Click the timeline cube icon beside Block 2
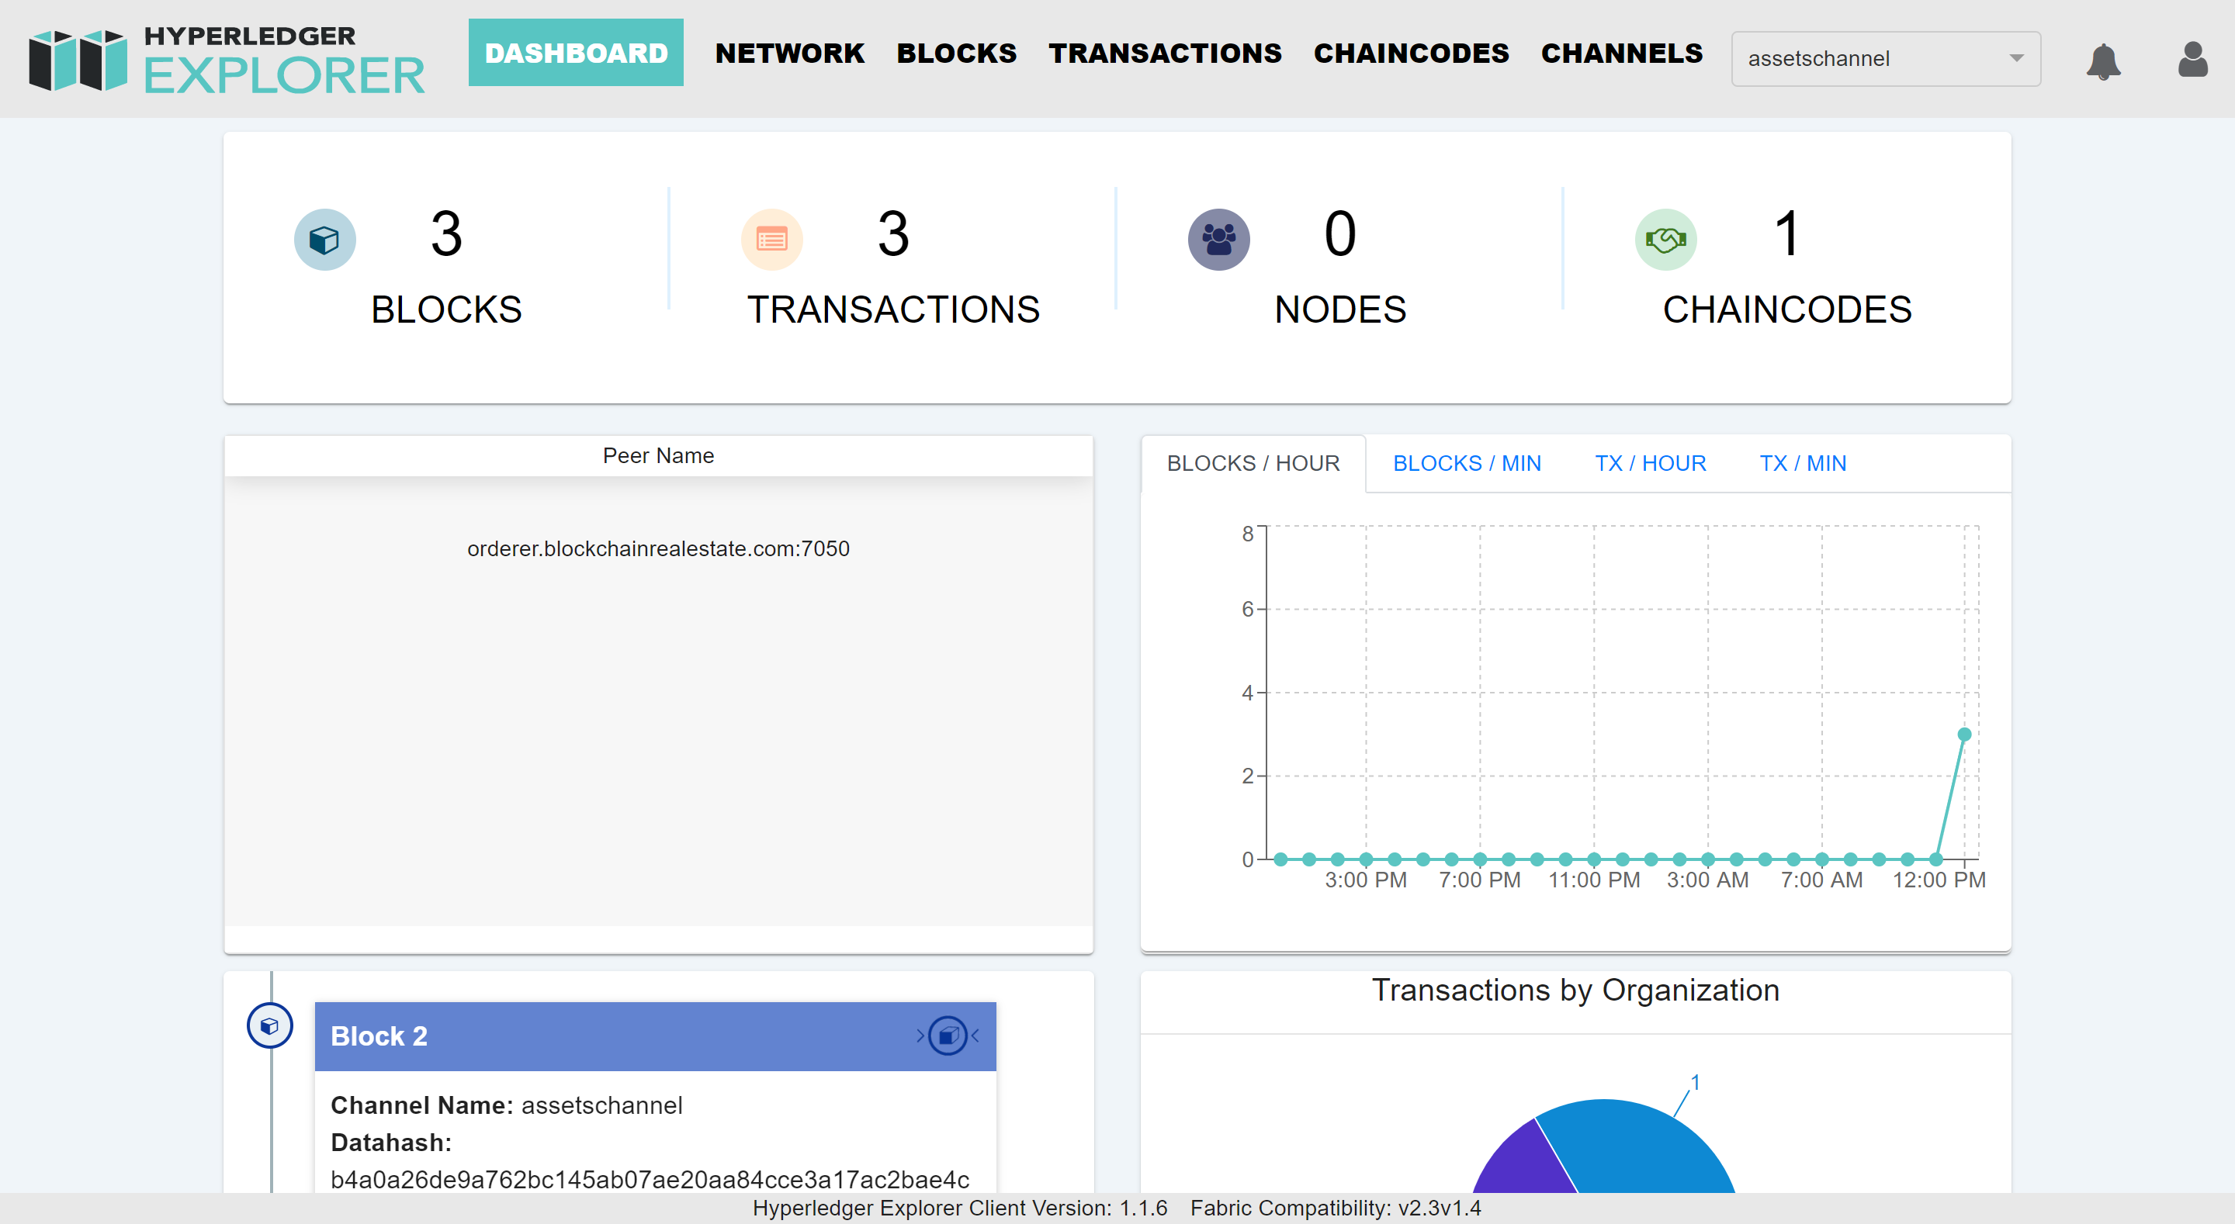The height and width of the screenshot is (1224, 2235). coord(270,1025)
